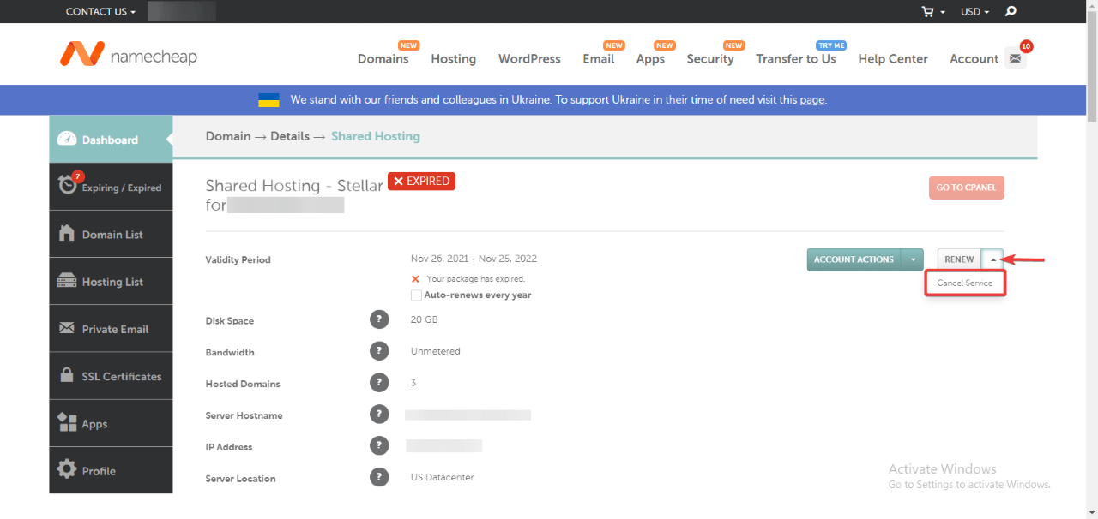Click the Server Hostname help icon

pos(379,415)
